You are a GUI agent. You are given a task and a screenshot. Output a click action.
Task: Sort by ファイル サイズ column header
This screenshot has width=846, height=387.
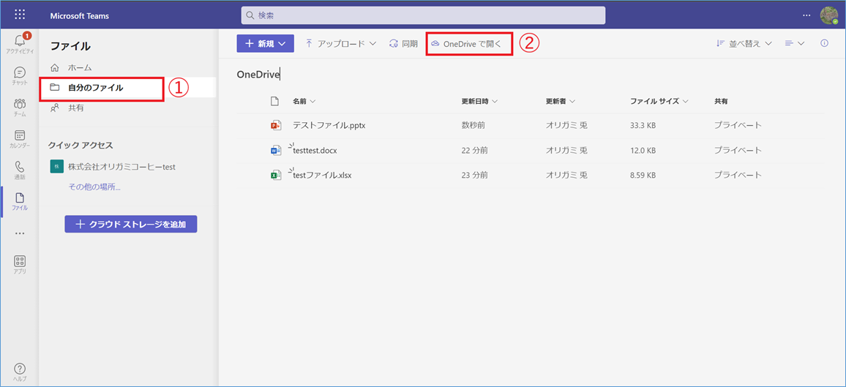point(659,102)
